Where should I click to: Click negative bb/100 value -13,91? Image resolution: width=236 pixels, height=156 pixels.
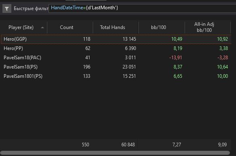point(176,58)
